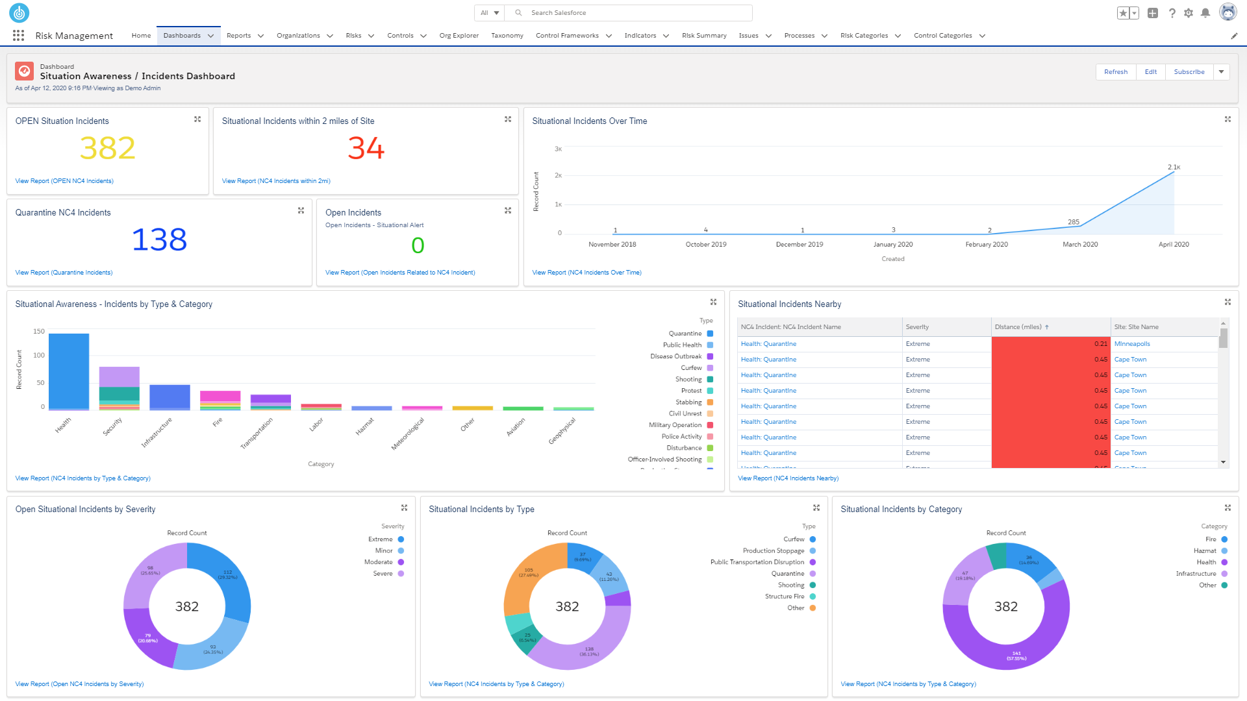Expand the Situational Incidents by Category donut
This screenshot has width=1247, height=701.
click(1228, 508)
